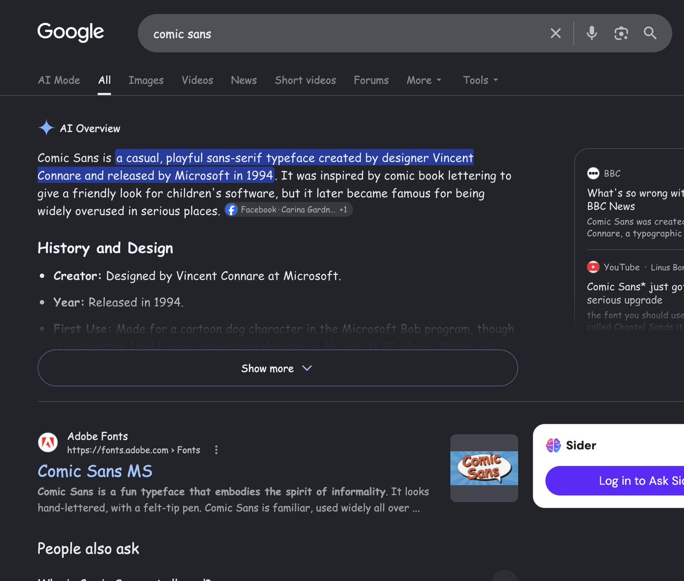
Task: Click the 'People also ask' heading
Action: (88, 549)
